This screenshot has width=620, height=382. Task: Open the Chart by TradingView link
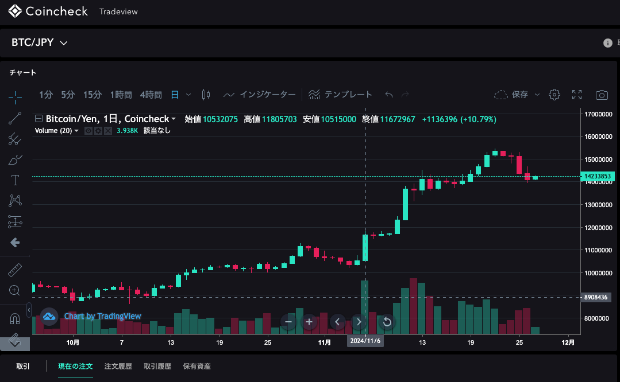102,316
